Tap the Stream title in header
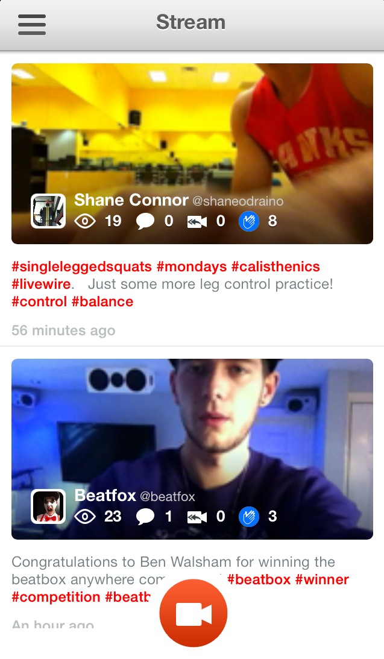The width and height of the screenshot is (384, 659). [191, 23]
